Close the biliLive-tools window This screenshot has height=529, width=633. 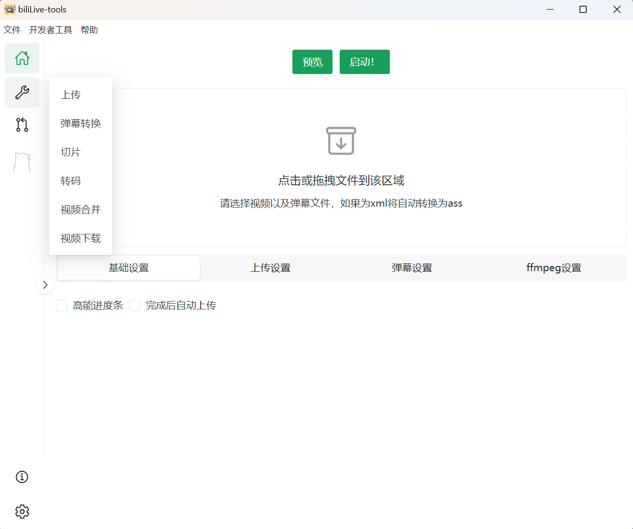coord(617,10)
